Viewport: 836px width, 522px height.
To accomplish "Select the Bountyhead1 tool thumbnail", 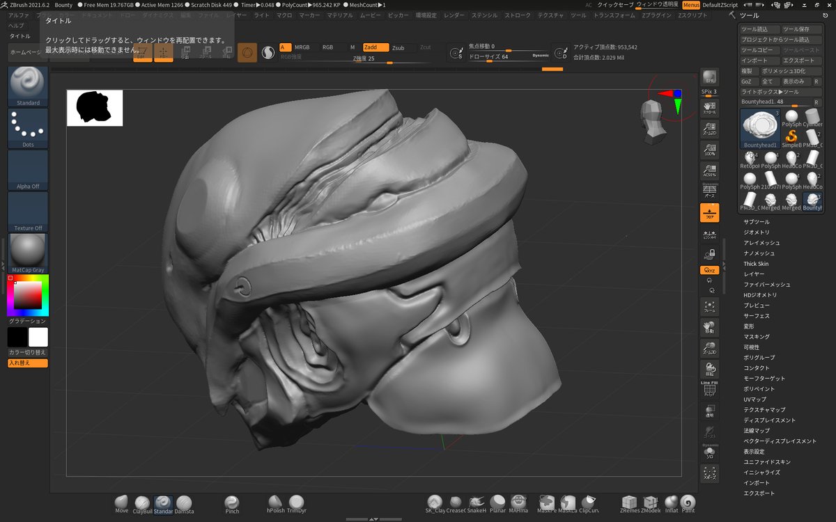I will (760, 129).
